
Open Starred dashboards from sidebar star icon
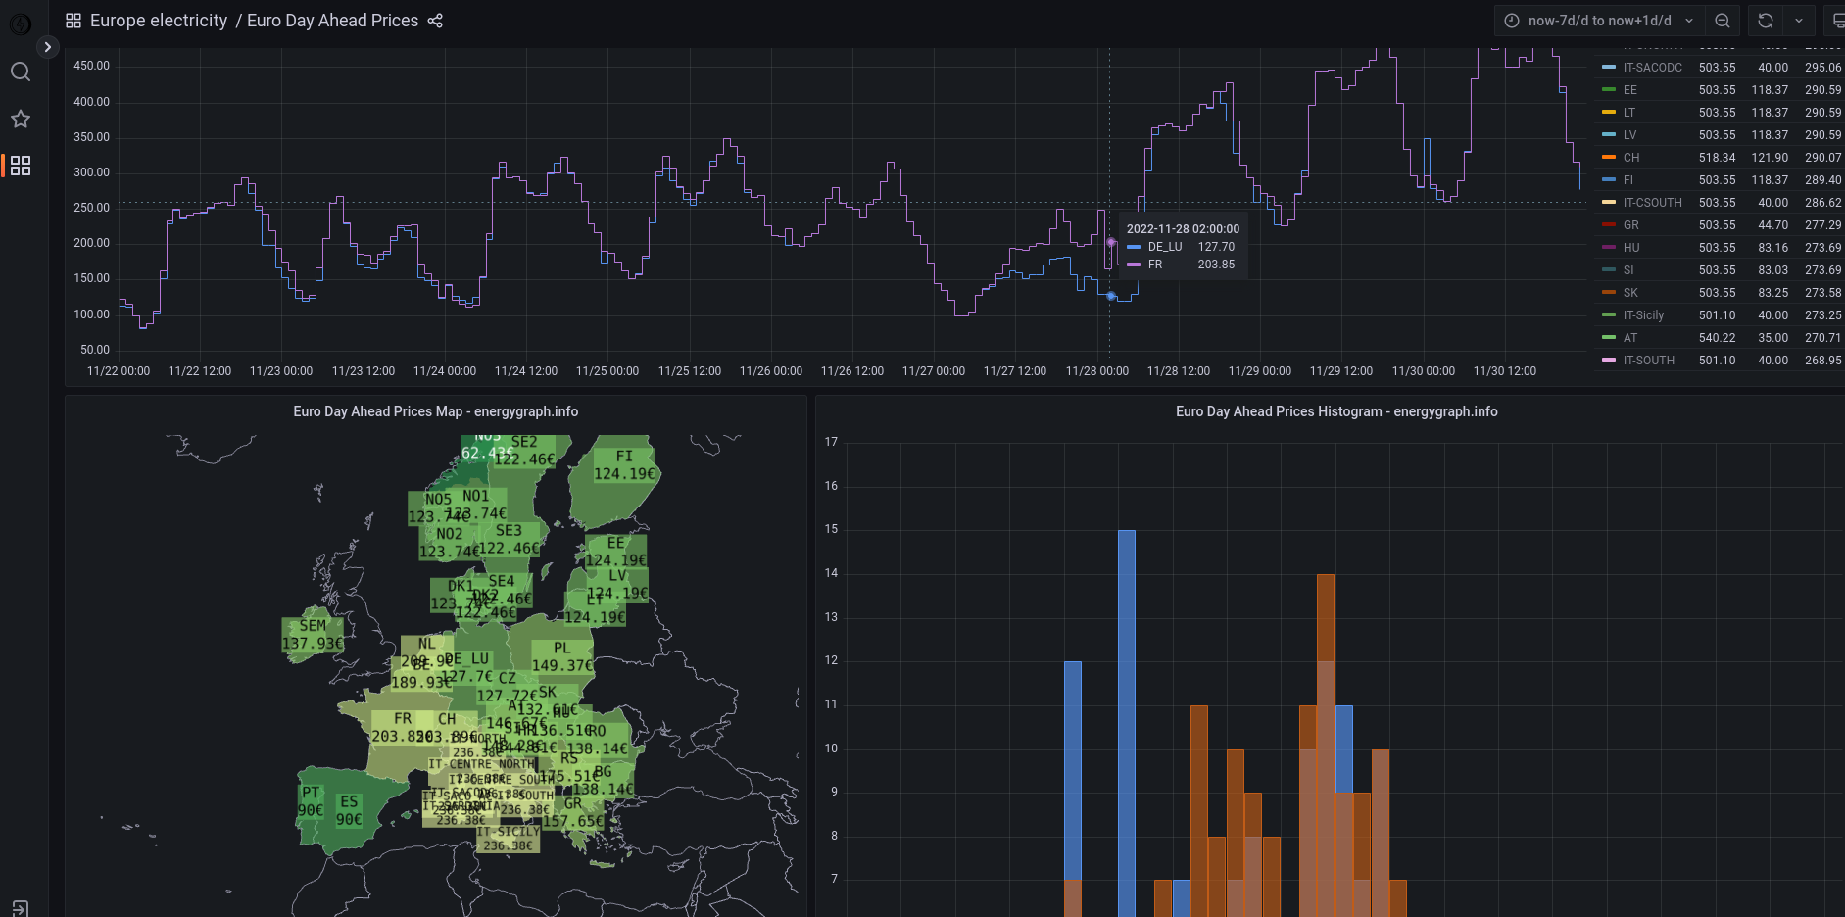[x=21, y=119]
